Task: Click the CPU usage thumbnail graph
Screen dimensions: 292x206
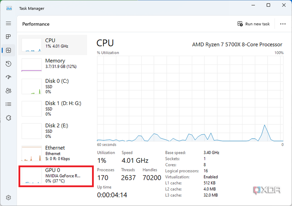Action: pos(32,44)
